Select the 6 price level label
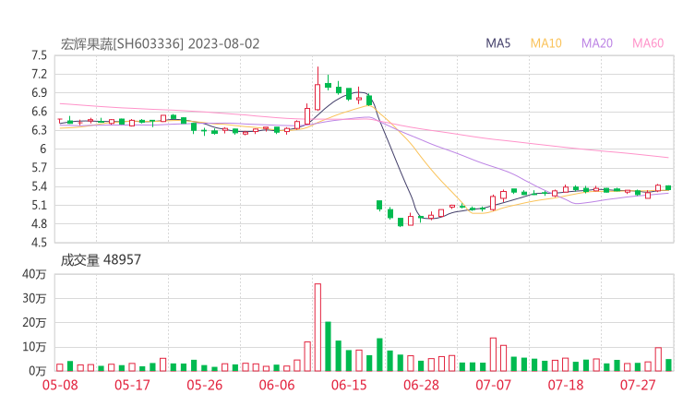 tap(42, 149)
